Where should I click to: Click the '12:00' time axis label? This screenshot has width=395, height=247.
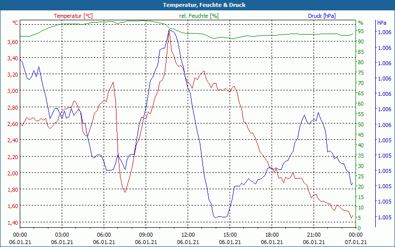pyautogui.click(x=188, y=235)
